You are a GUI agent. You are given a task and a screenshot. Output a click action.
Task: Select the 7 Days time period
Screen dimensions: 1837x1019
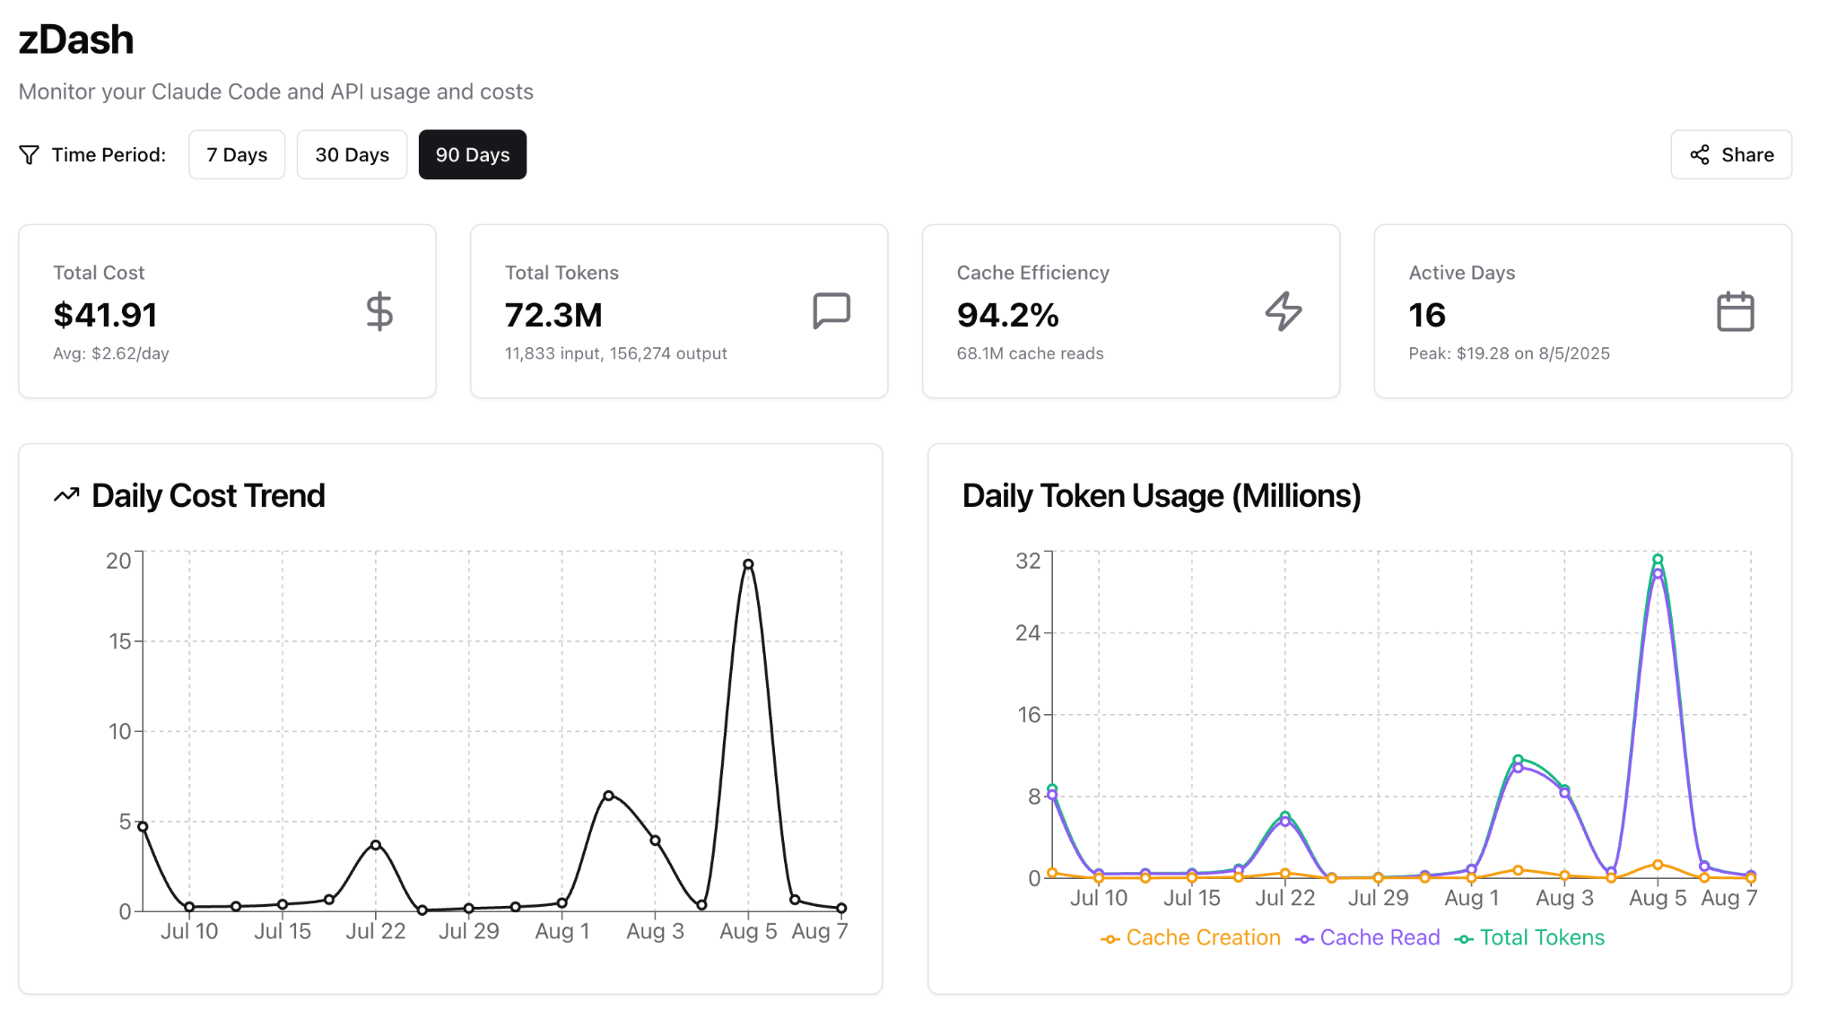tap(237, 154)
